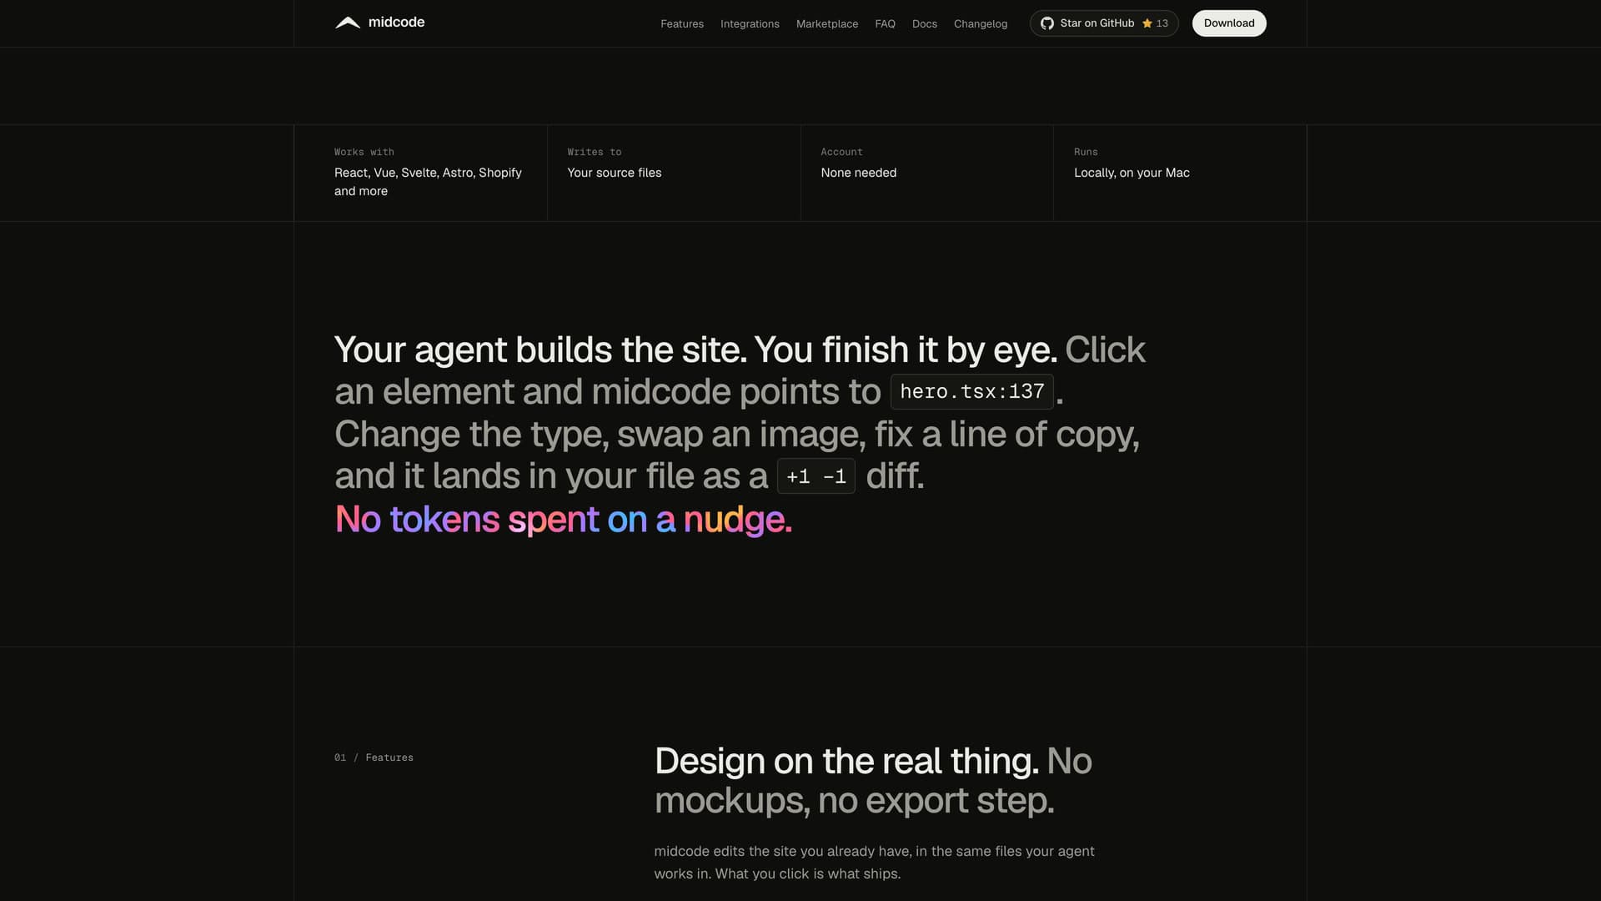Open the Integrations nav item
Screen dimensions: 1601x901
[x=750, y=23]
